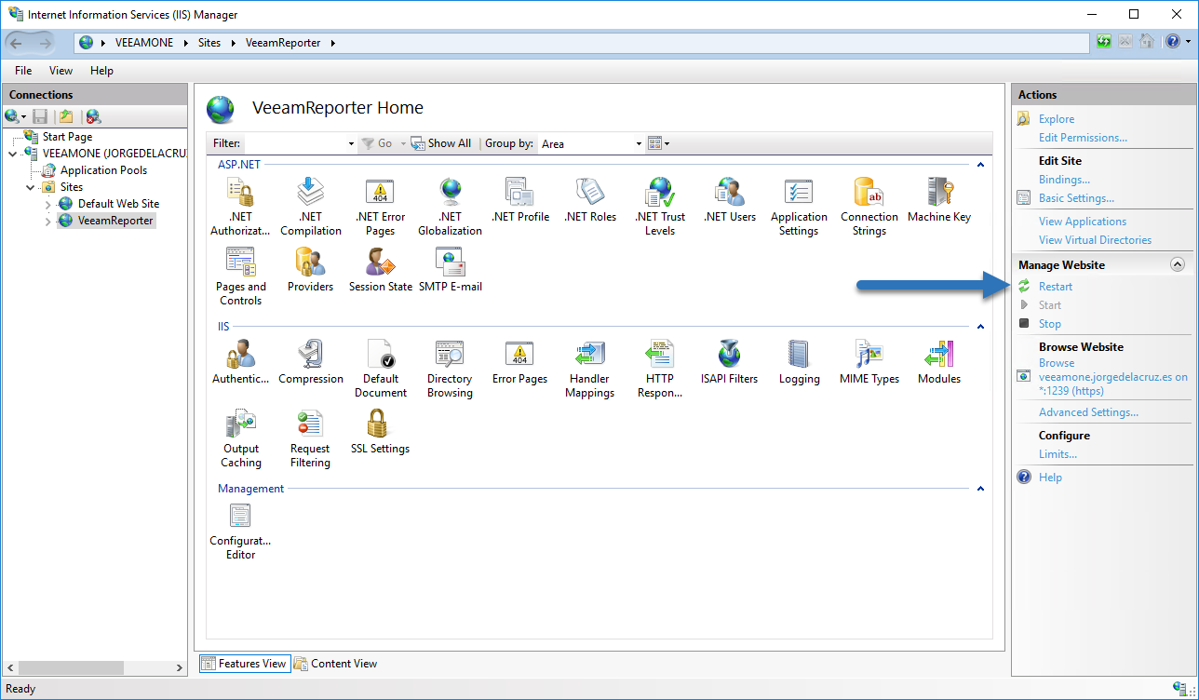Viewport: 1199px width, 700px height.
Task: Open the IIS Error Pages feature
Action: tap(519, 362)
